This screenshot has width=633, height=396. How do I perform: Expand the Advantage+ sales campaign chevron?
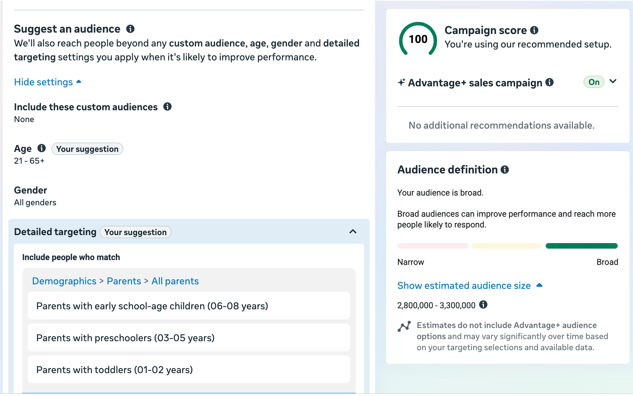[x=613, y=81]
